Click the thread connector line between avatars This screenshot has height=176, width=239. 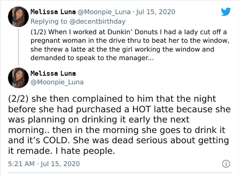coord(18,47)
